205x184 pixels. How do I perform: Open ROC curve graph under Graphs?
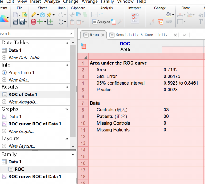pos(35,124)
